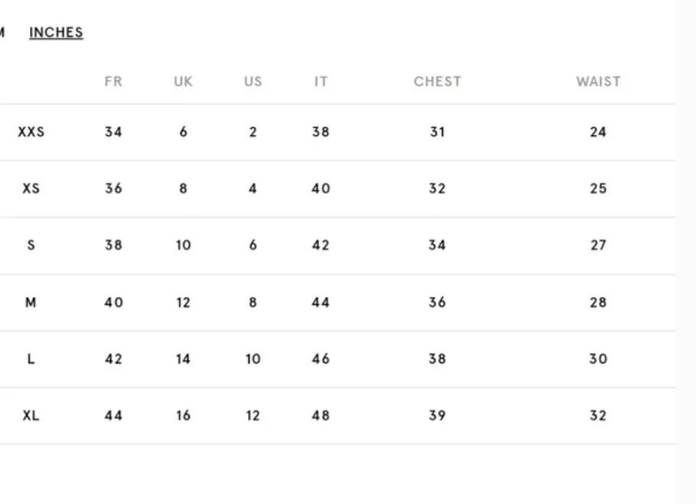Screen dimensions: 696x504
Task: Select the M size row label
Action: 31,302
